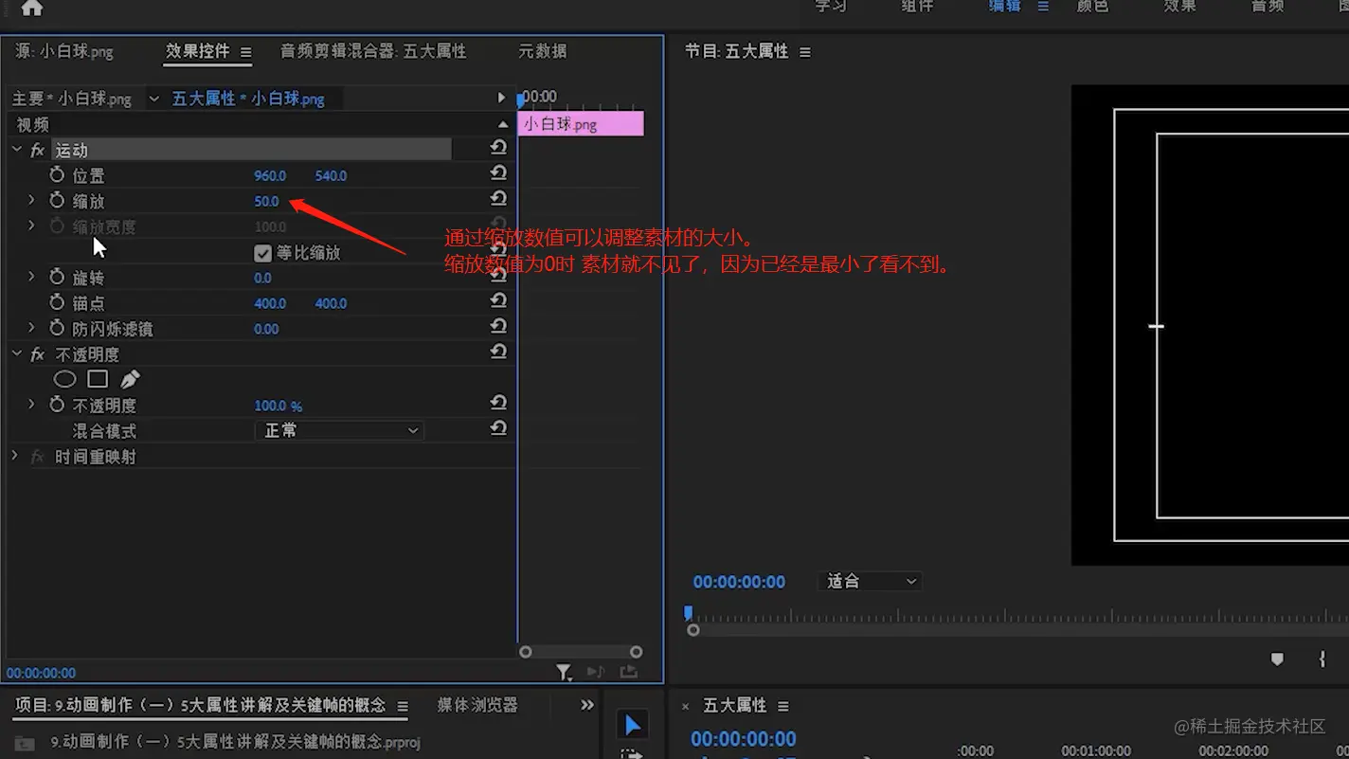Reset the 混合模式 blend mode
1349x759 pixels.
(x=498, y=429)
